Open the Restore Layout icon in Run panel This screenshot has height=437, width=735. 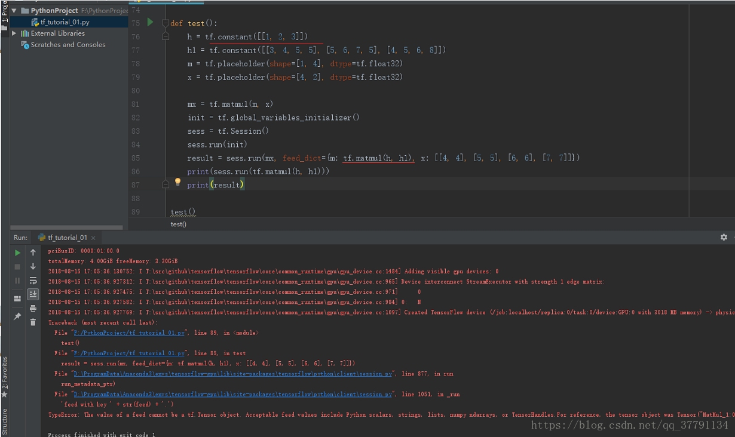17,298
